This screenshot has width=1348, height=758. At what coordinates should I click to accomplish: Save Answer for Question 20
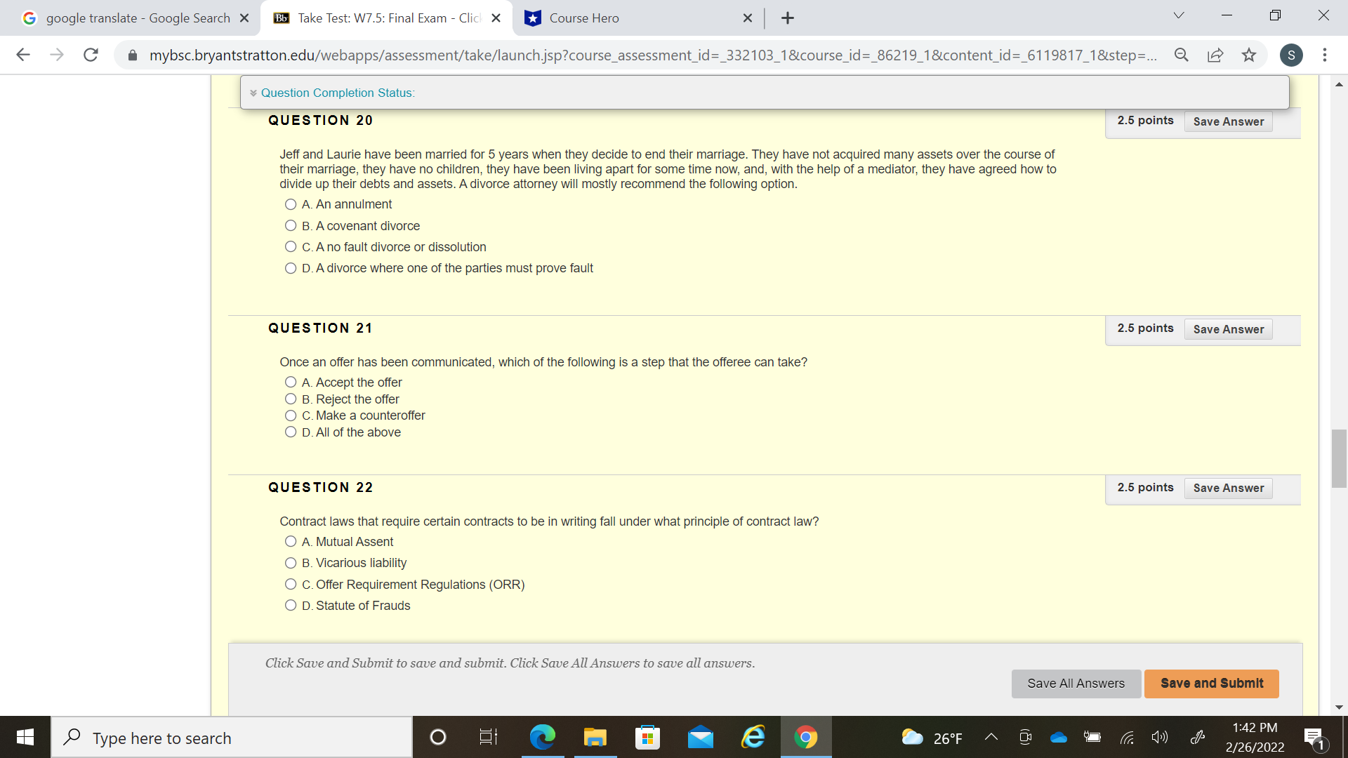pyautogui.click(x=1227, y=121)
